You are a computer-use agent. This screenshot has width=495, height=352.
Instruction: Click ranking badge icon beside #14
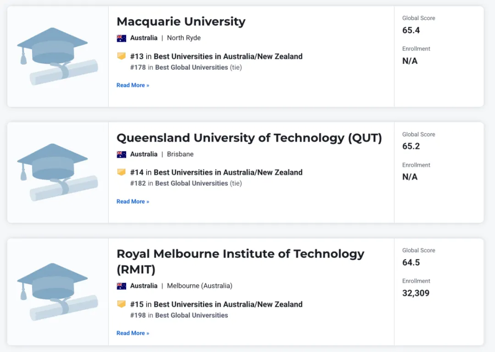coord(121,172)
